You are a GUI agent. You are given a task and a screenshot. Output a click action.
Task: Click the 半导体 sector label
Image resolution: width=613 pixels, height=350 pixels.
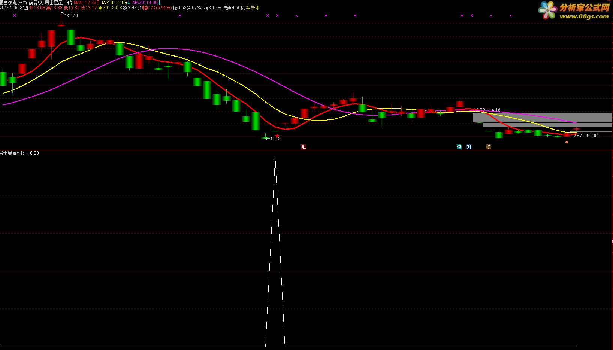coord(253,8)
